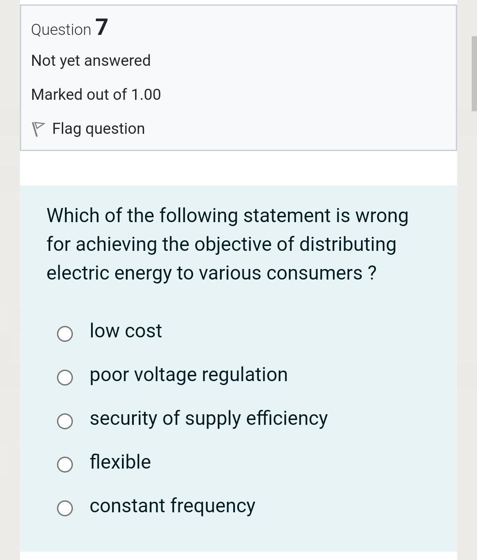Select the radio button for low cost
This screenshot has height=560, width=477.
[65, 334]
